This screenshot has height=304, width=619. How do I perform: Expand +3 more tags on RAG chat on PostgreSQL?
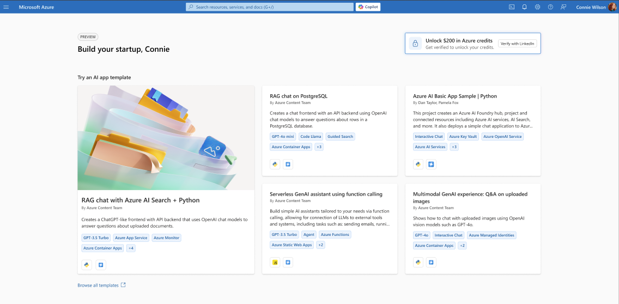click(x=319, y=147)
